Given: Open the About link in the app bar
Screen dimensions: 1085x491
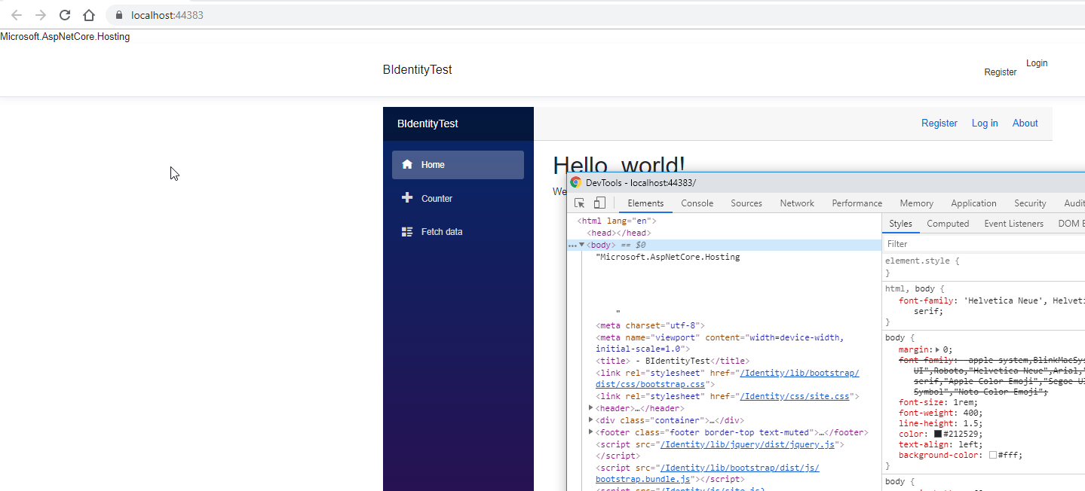Looking at the screenshot, I should (1025, 124).
